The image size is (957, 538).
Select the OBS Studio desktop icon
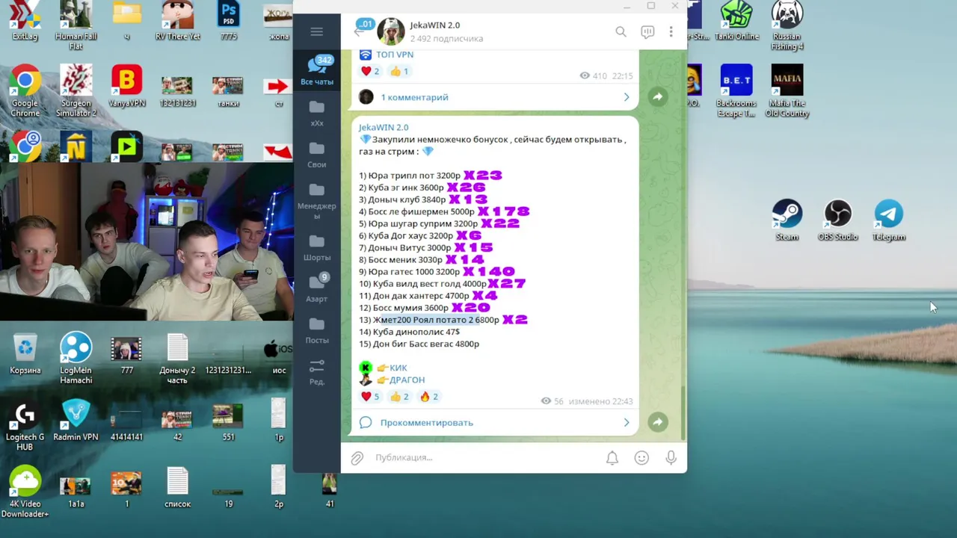(837, 220)
